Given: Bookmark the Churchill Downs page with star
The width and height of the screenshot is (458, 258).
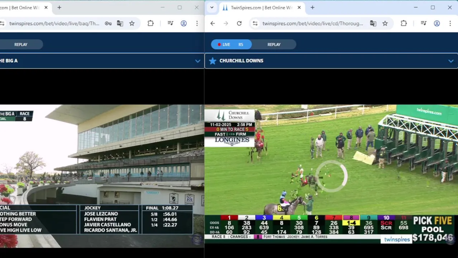Looking at the screenshot, I should tap(385, 24).
